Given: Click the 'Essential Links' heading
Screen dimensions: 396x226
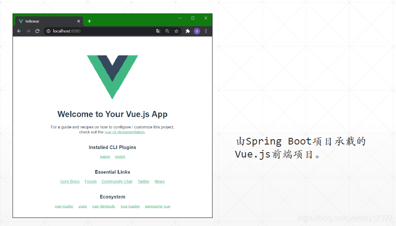Looking at the screenshot, I should coord(112,172).
